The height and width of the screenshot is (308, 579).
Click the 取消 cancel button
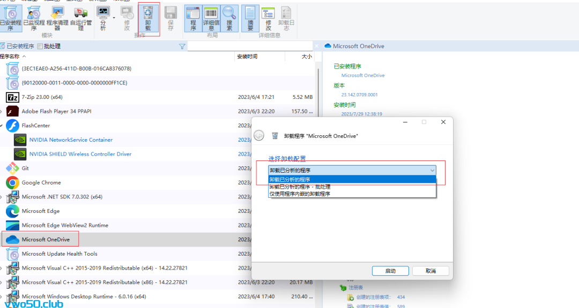coord(430,271)
